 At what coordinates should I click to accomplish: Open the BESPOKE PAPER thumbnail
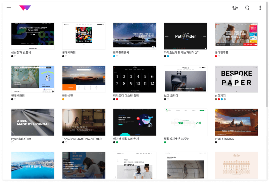pos(236,79)
